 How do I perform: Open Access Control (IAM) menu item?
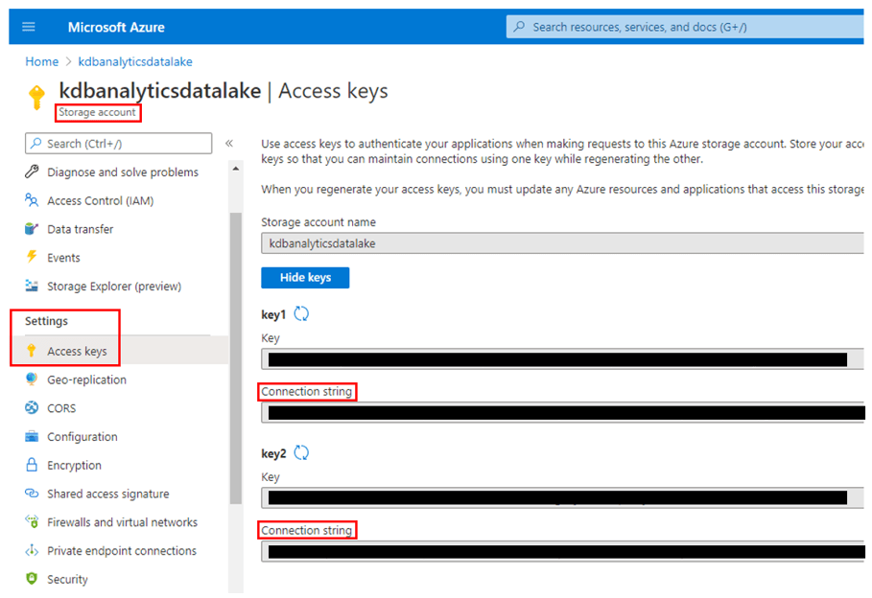[100, 200]
